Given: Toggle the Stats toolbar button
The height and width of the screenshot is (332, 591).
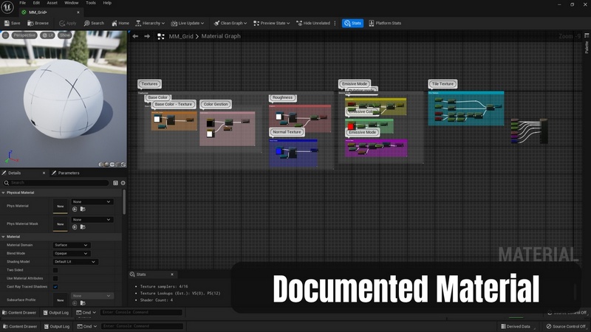Looking at the screenshot, I should [352, 23].
